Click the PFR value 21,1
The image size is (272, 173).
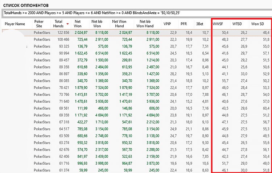189,129
